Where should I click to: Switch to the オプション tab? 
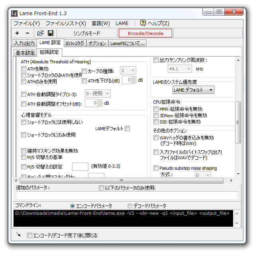pos(97,43)
